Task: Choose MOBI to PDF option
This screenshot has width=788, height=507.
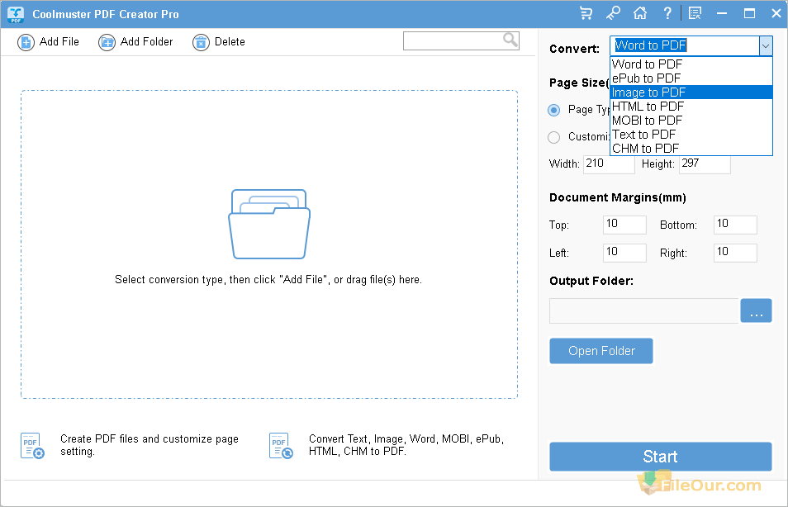Action: (691, 121)
